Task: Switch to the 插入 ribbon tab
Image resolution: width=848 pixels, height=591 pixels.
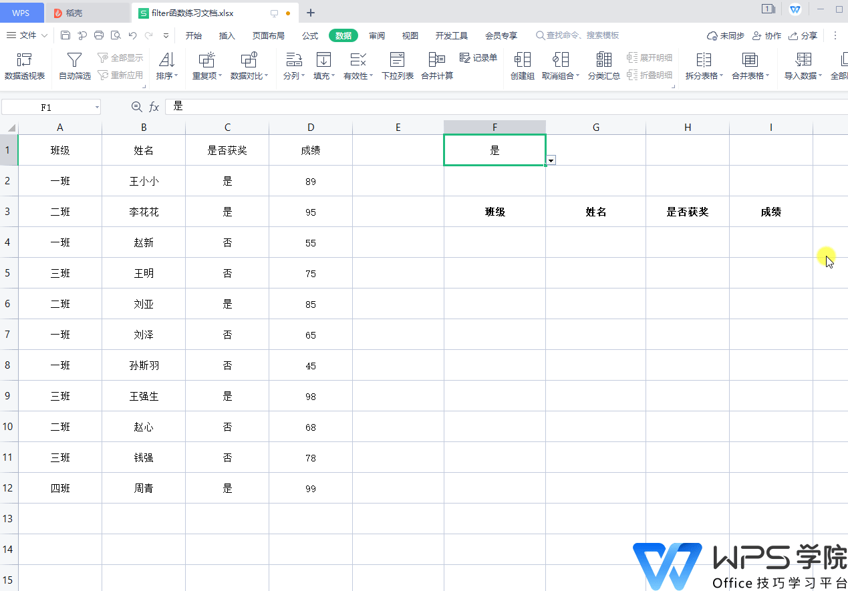Action: [227, 35]
